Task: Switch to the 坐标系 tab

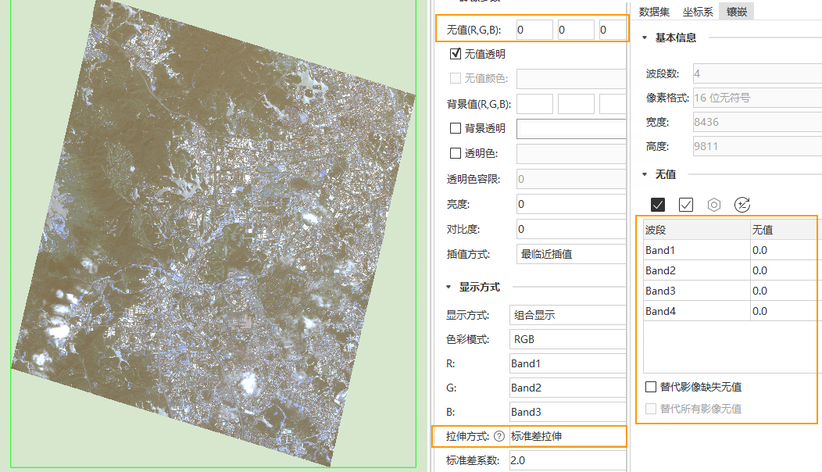Action: [x=697, y=12]
